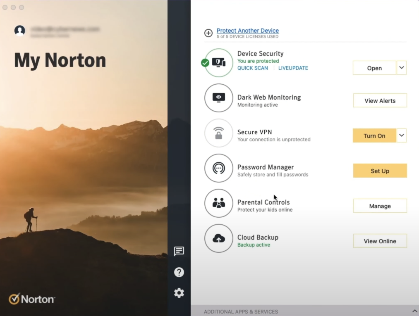Manage Parental Controls

click(x=380, y=206)
